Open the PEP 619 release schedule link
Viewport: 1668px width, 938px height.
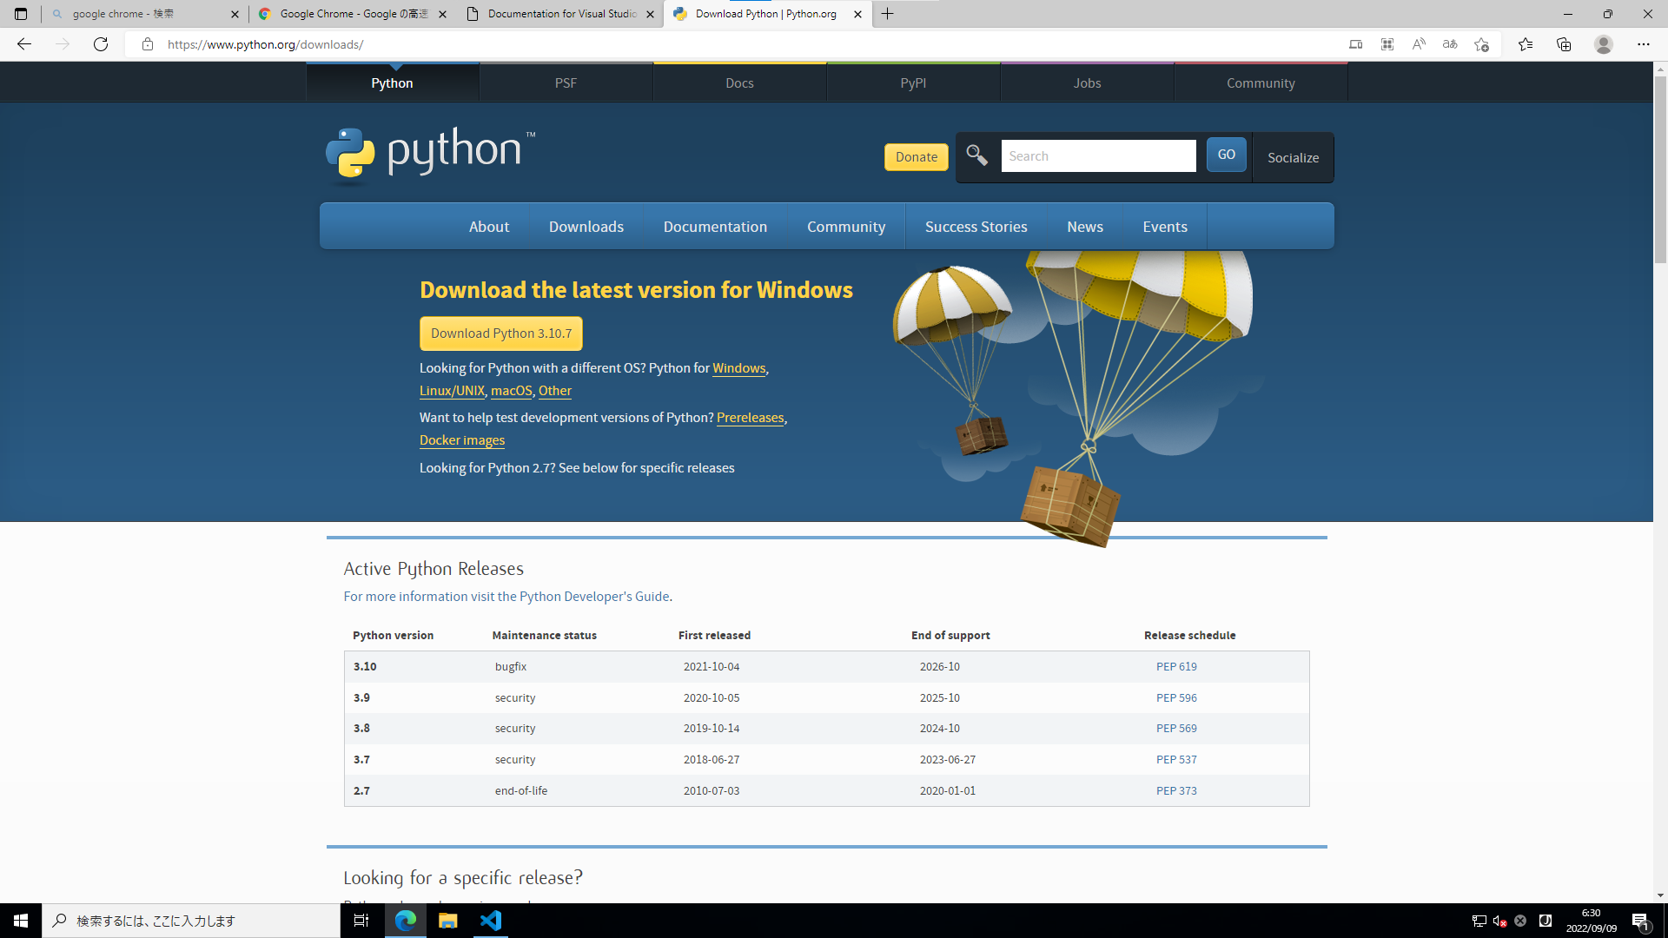[1176, 666]
